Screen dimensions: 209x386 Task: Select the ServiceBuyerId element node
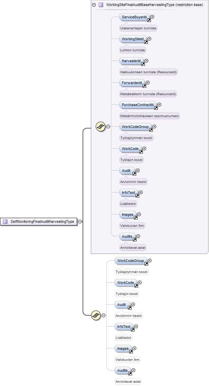coord(134,17)
